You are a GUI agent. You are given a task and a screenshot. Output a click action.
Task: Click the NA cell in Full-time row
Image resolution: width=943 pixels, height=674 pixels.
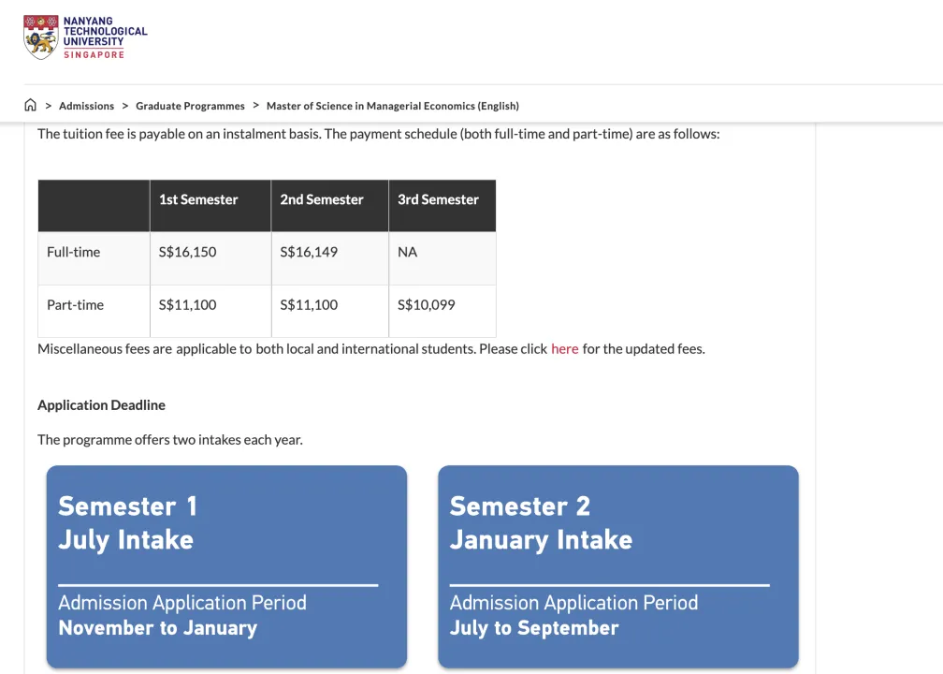click(408, 252)
